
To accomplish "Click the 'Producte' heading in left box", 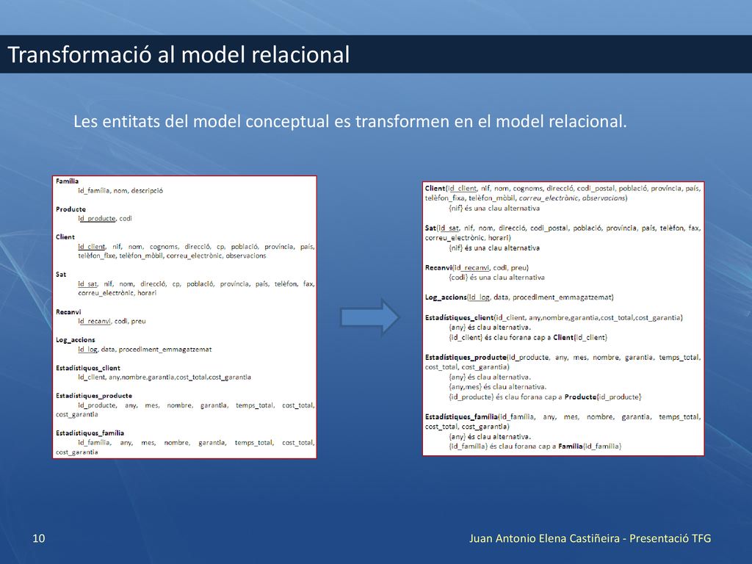I will (70, 209).
